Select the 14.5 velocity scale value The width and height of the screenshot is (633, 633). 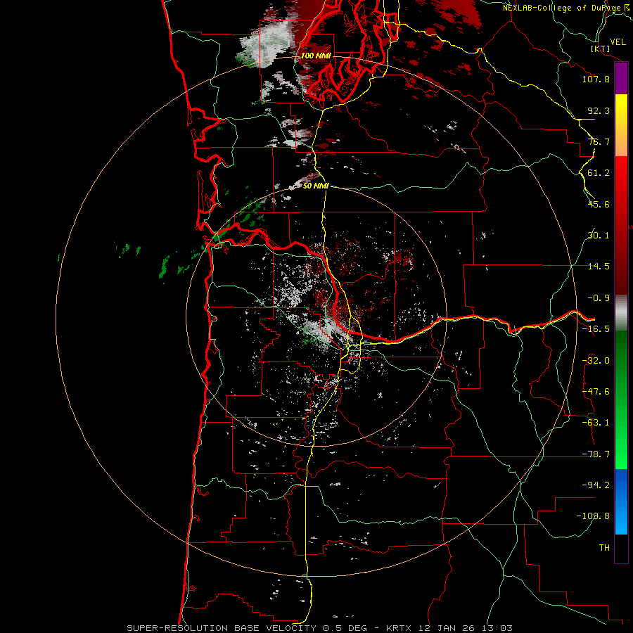[x=599, y=267]
